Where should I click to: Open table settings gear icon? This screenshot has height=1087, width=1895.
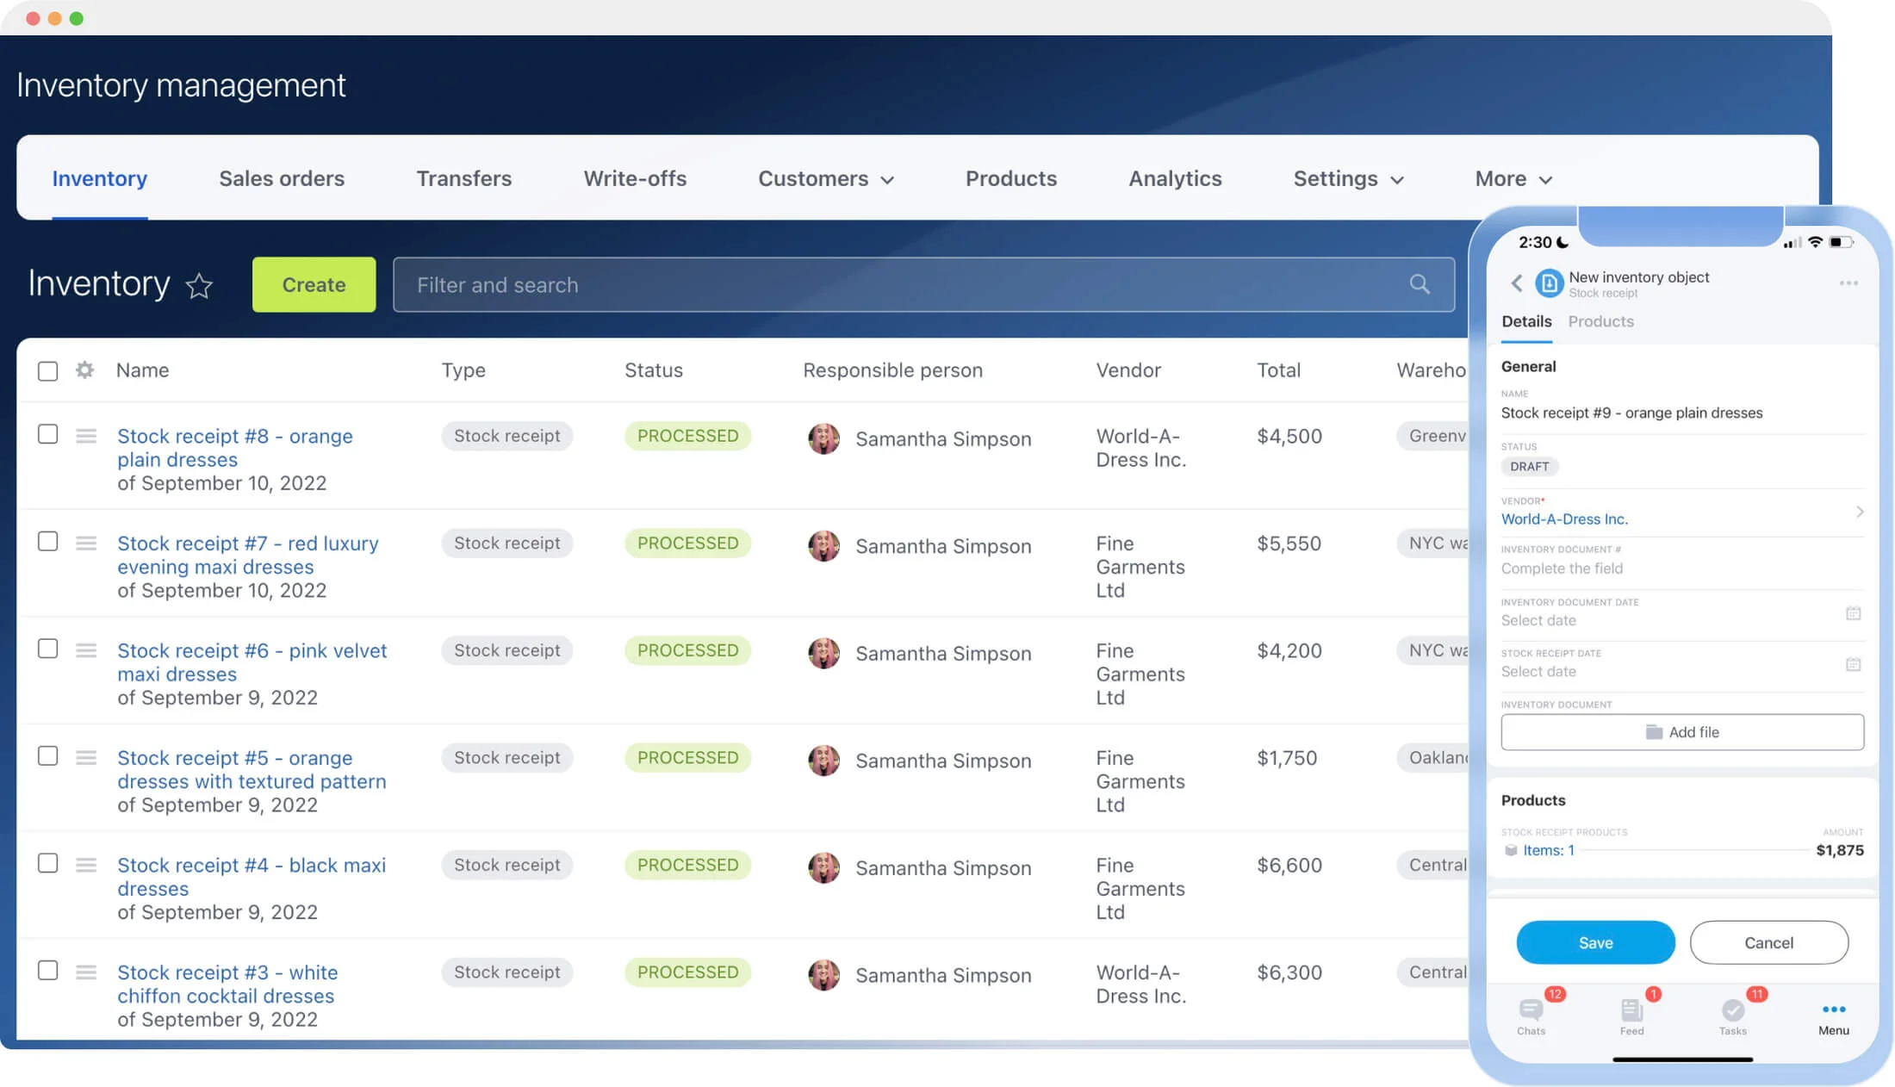tap(84, 370)
